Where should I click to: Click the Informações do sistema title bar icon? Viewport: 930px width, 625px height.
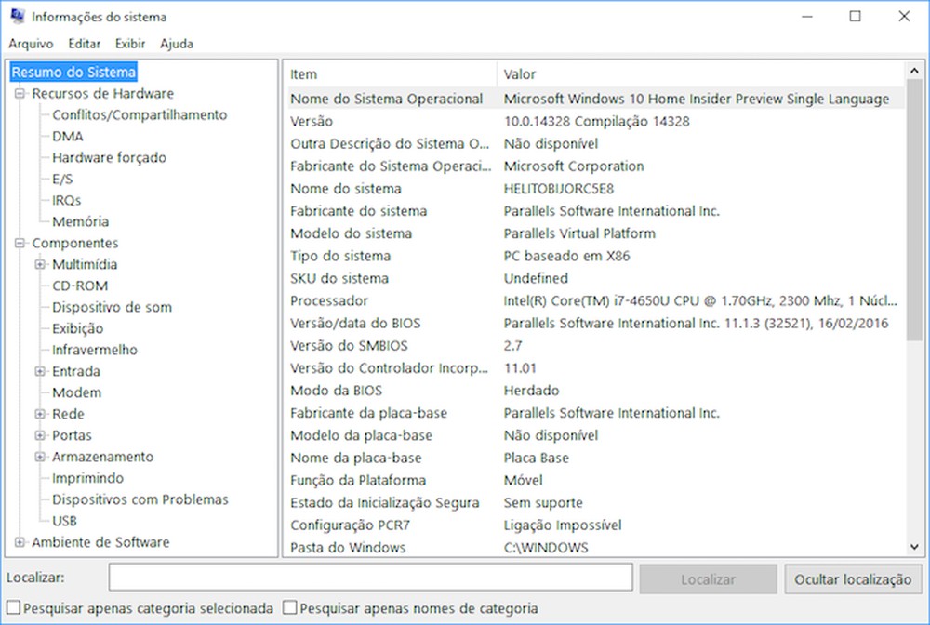pyautogui.click(x=18, y=16)
